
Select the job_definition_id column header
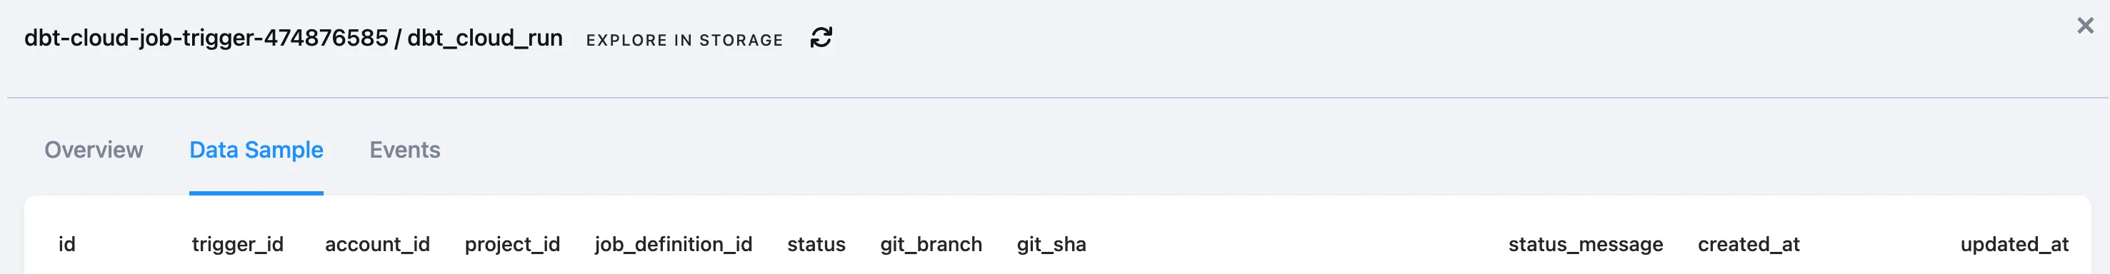pos(674,245)
